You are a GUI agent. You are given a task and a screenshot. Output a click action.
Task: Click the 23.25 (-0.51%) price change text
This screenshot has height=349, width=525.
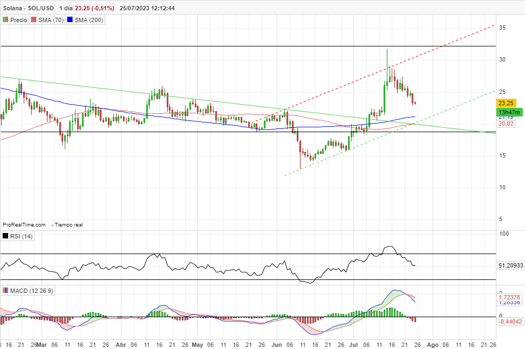tap(94, 8)
